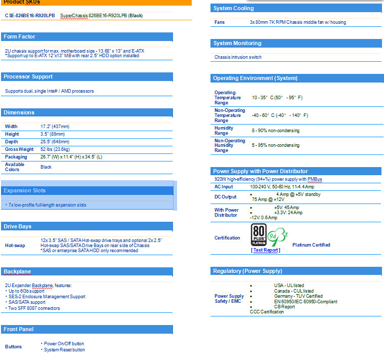The height and width of the screenshot is (362, 384).
Task: Click '5 - 95% non-condensing' humidity value
Action: pos(276,145)
